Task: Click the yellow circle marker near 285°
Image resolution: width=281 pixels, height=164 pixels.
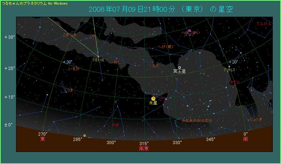Action: (x=85, y=135)
